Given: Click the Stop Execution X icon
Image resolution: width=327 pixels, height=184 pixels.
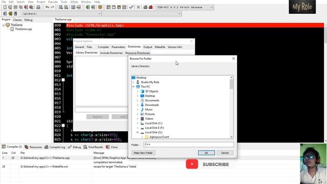Looking at the screenshot, I should 138,7.
